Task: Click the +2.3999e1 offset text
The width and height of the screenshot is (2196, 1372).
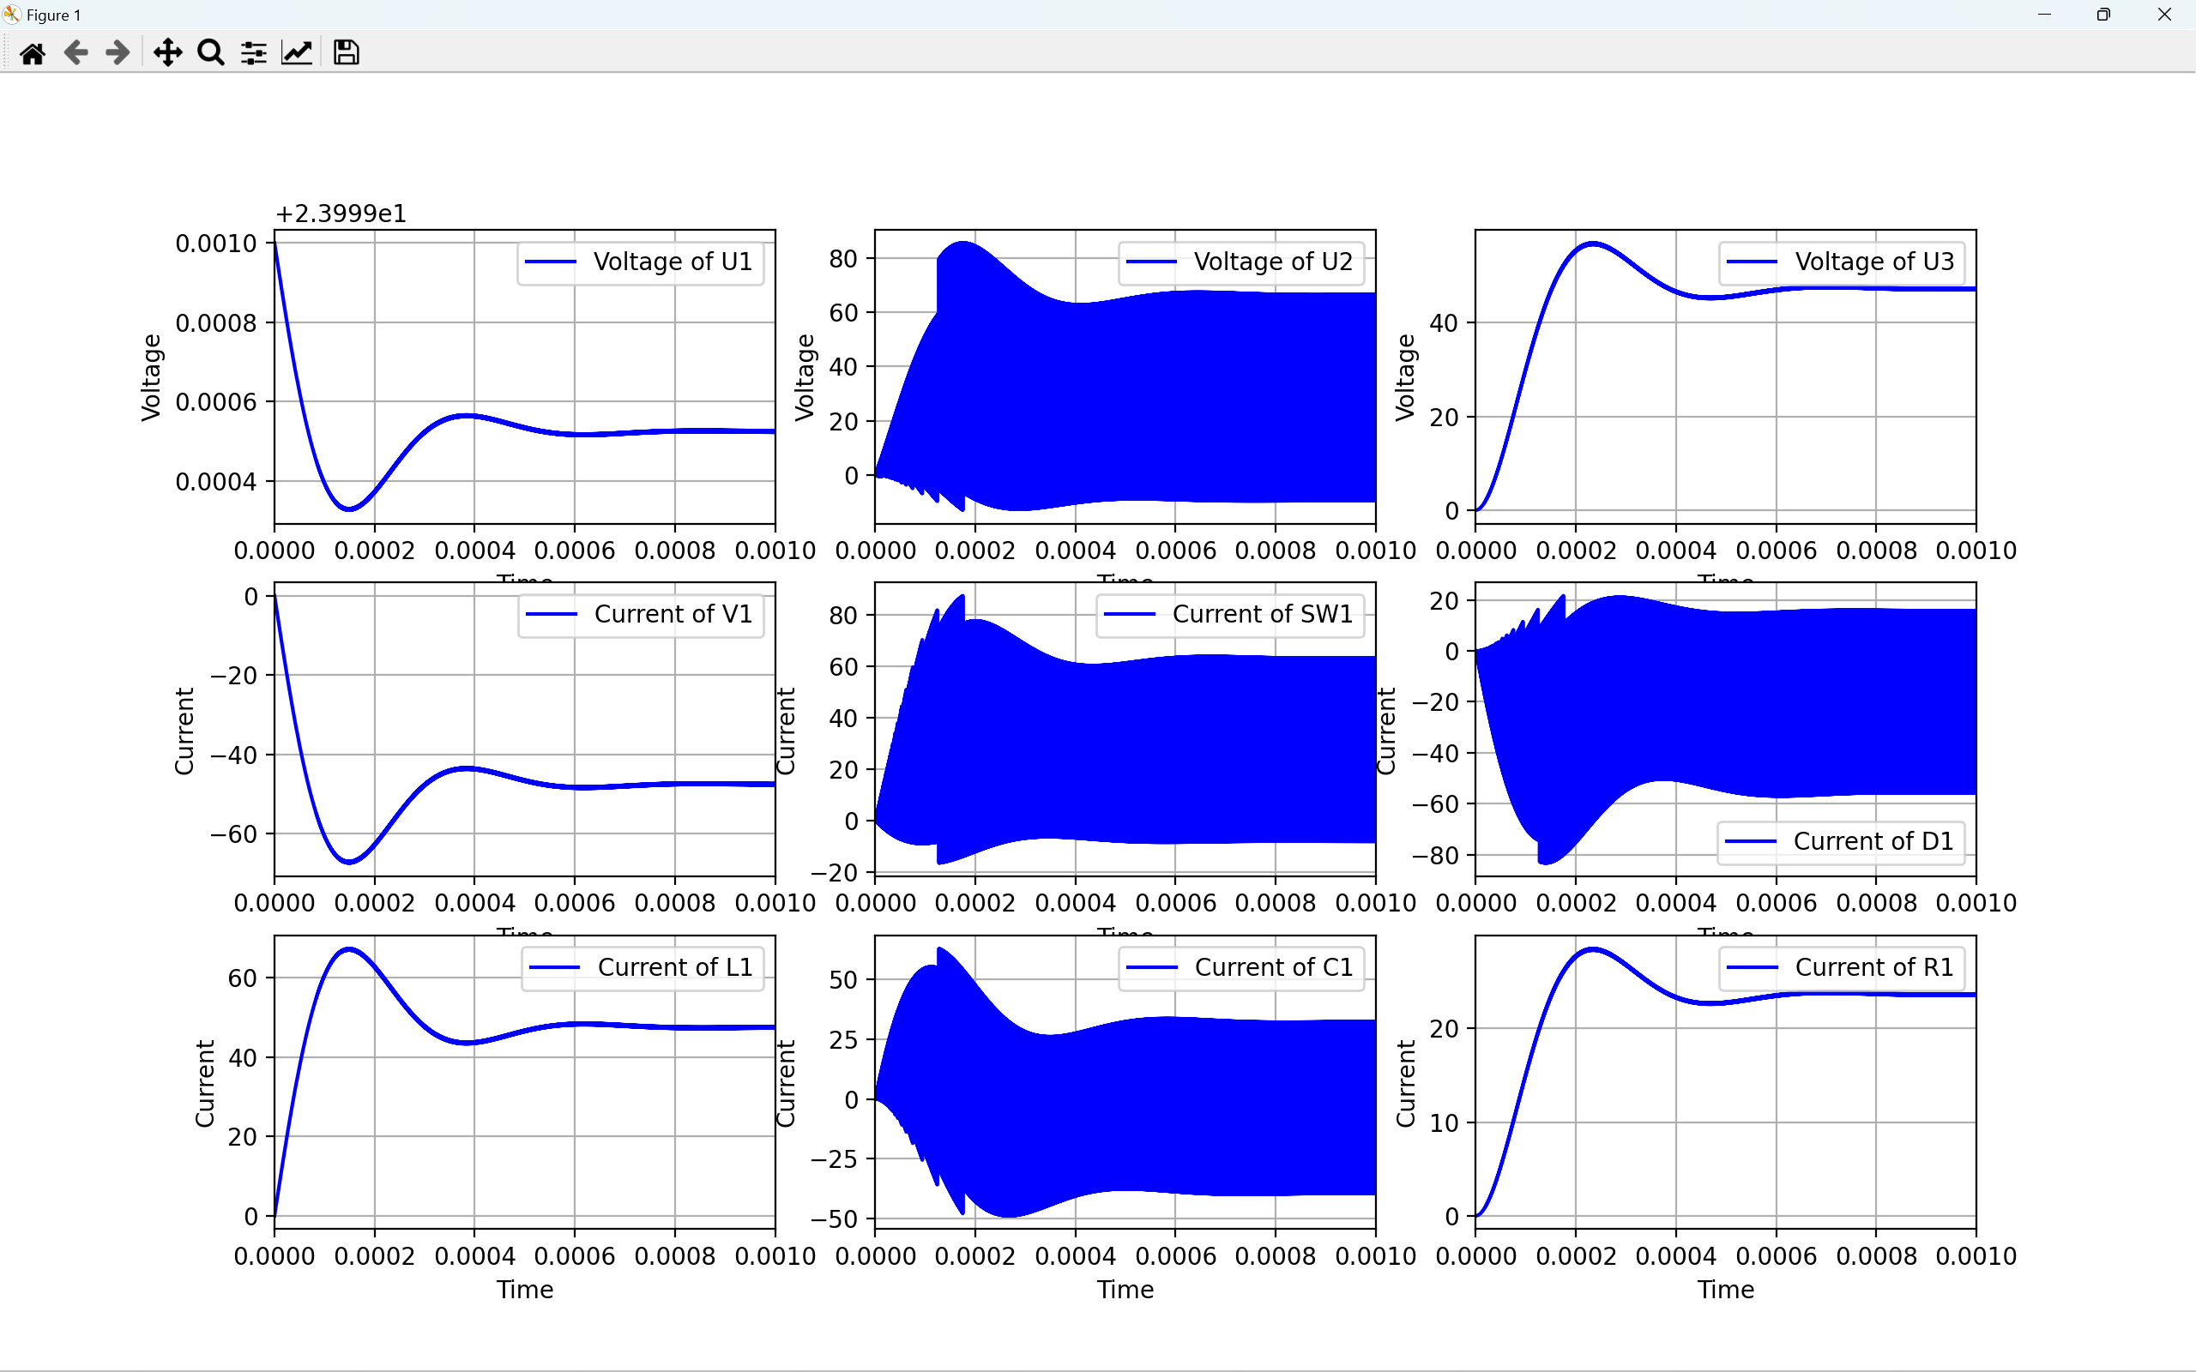Action: coord(341,214)
